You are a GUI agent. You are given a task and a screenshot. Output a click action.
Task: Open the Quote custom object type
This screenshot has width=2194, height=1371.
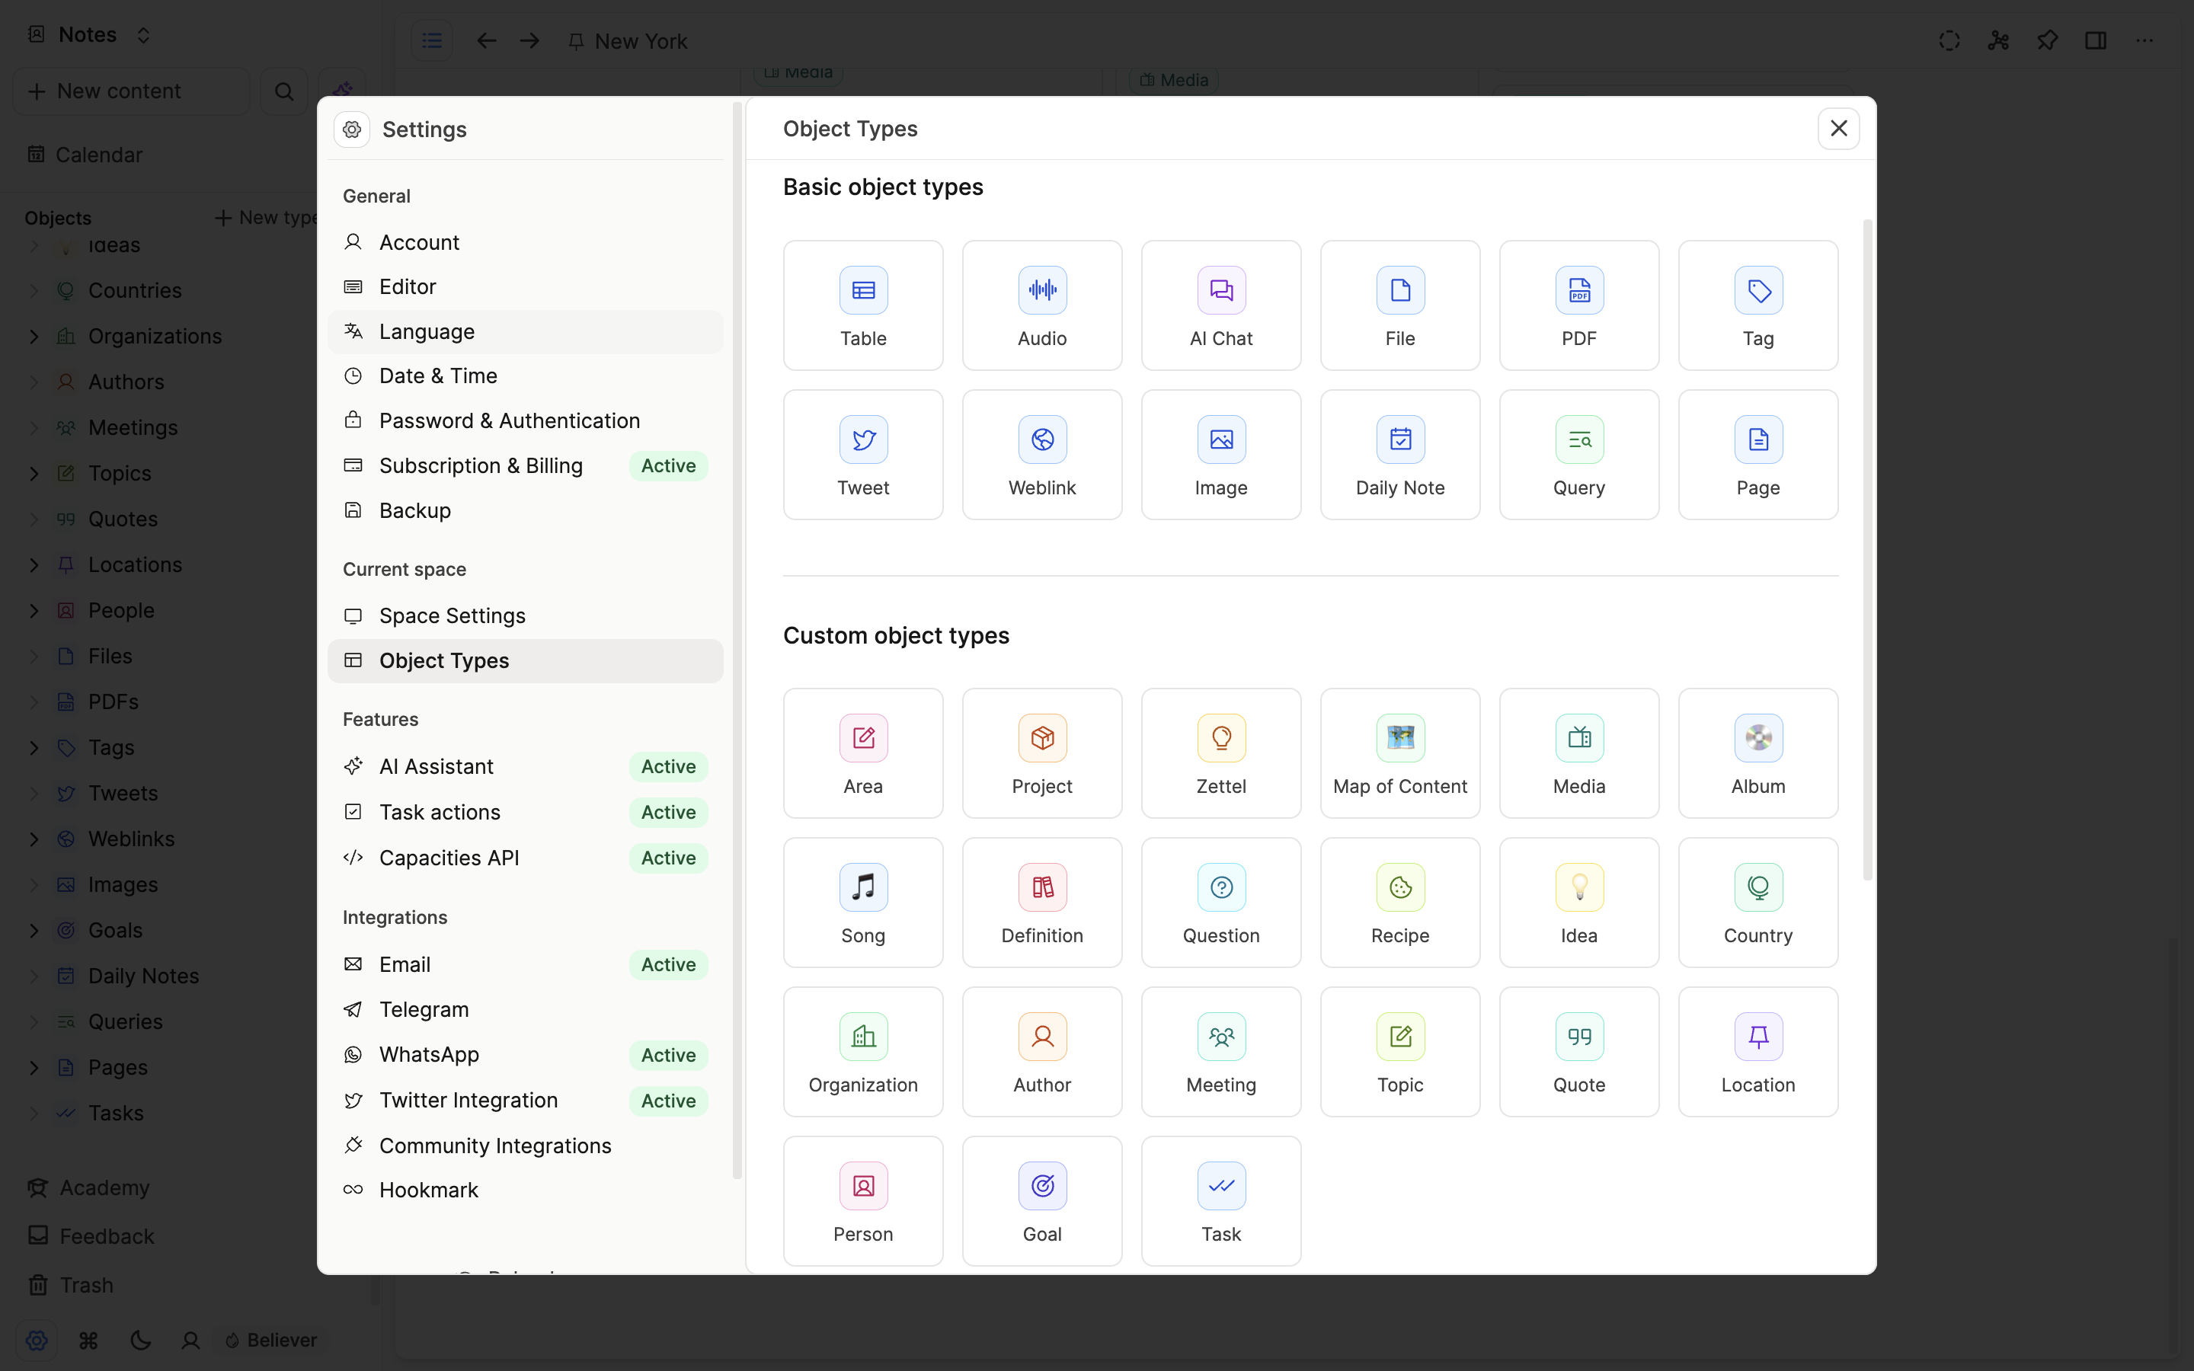(x=1579, y=1052)
